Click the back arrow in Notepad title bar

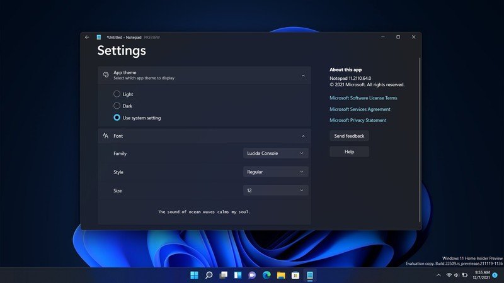point(87,37)
